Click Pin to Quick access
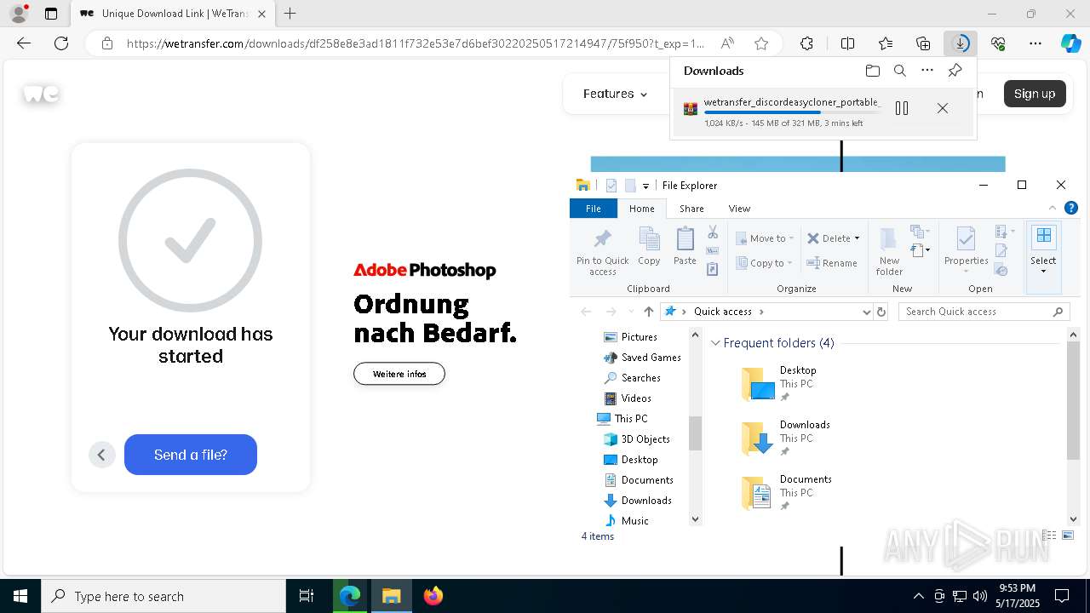This screenshot has height=613, width=1090. coord(602,251)
